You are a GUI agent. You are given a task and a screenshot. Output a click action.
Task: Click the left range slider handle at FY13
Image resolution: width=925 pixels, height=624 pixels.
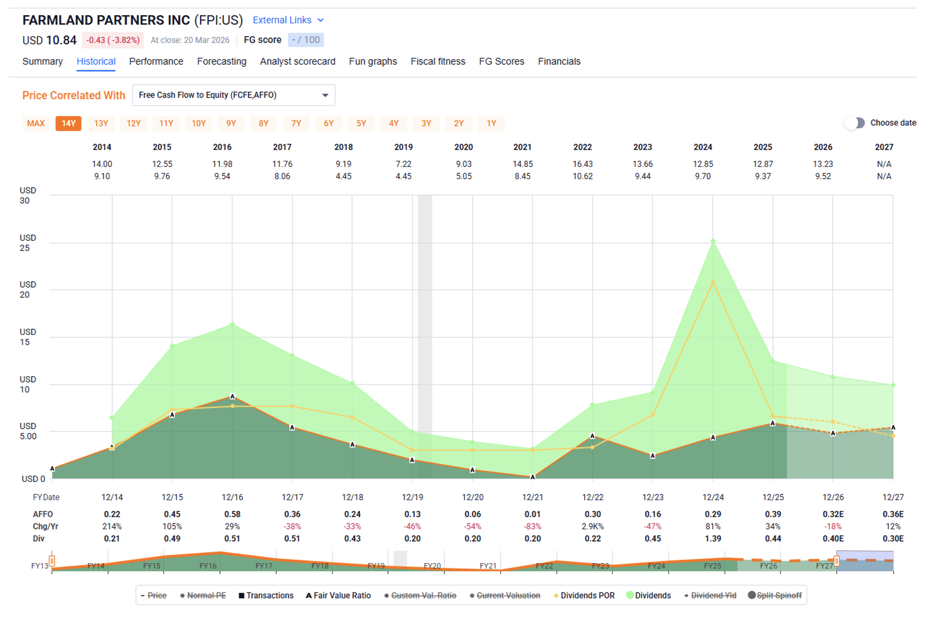click(x=52, y=561)
